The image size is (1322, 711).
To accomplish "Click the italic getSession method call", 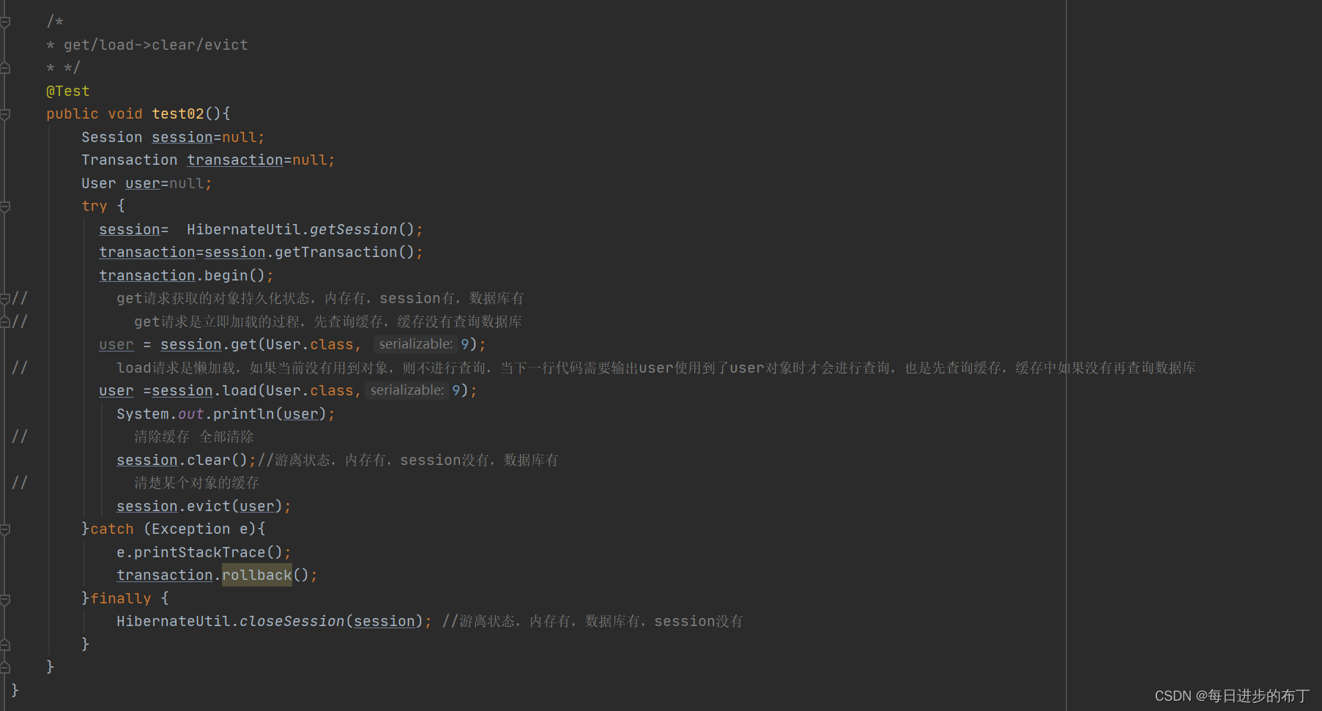I will (x=354, y=229).
